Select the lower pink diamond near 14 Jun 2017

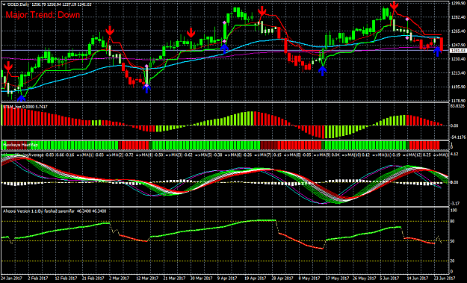(407, 38)
